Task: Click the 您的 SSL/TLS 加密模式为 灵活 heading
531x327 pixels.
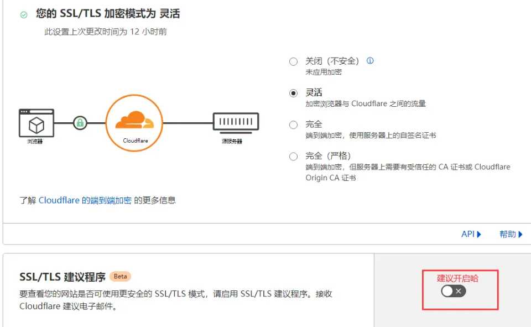Action: tap(108, 13)
